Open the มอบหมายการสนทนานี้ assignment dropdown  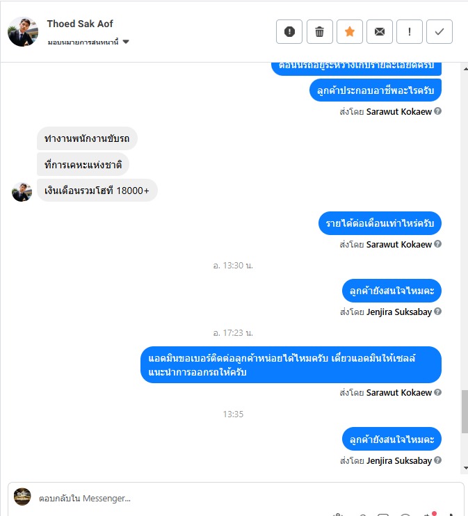click(x=88, y=42)
